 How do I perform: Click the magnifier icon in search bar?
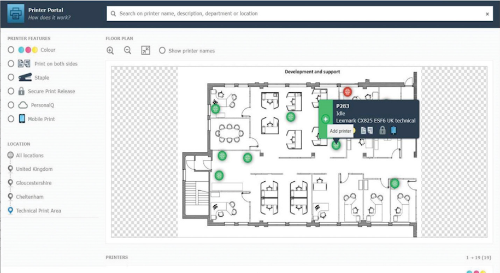click(113, 14)
